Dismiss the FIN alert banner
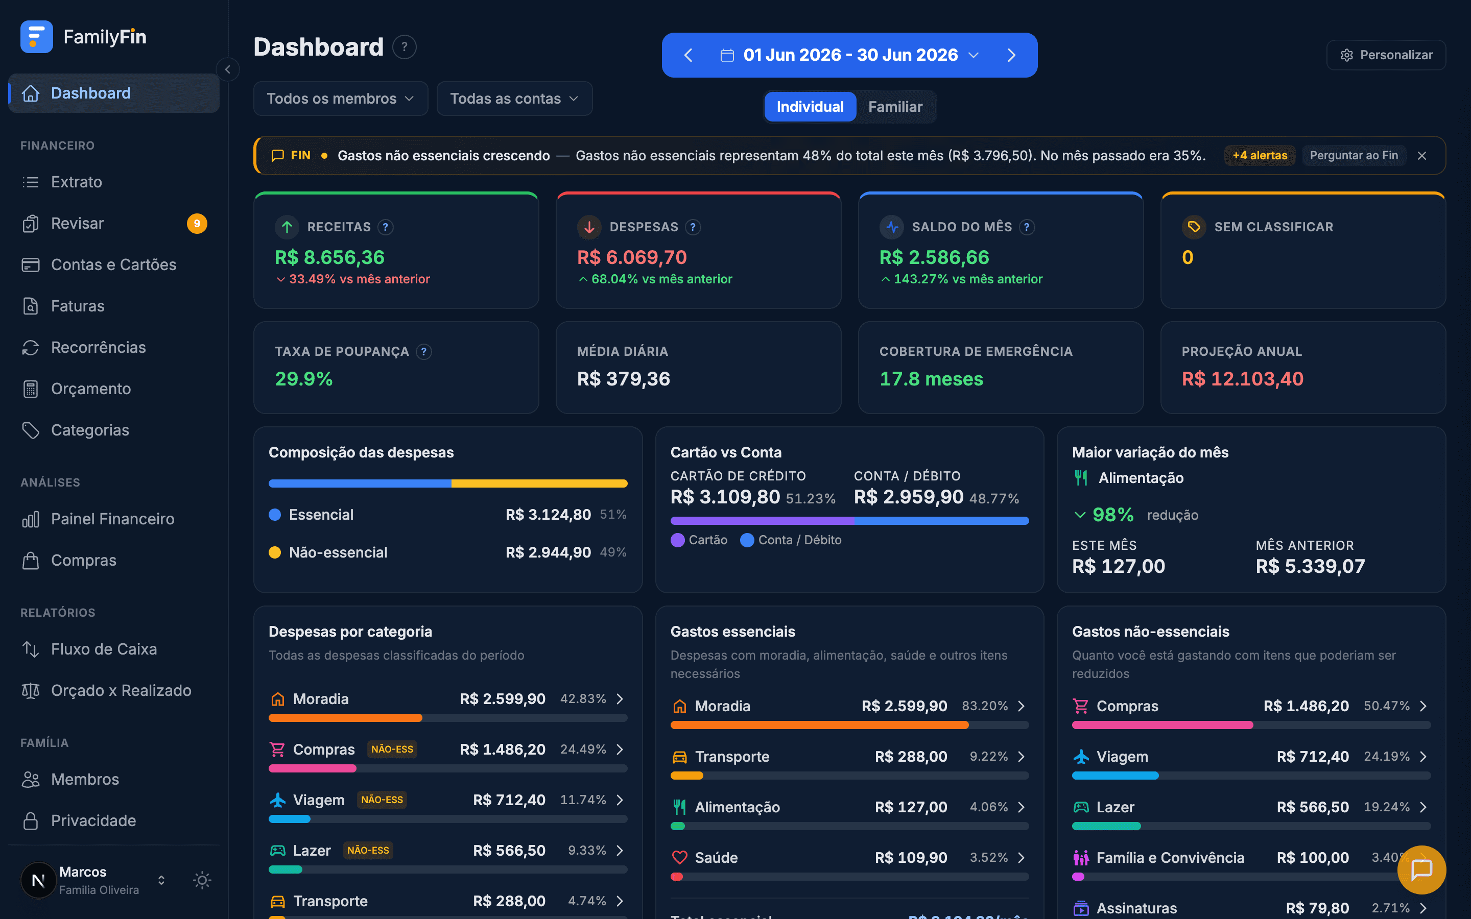 1422,156
